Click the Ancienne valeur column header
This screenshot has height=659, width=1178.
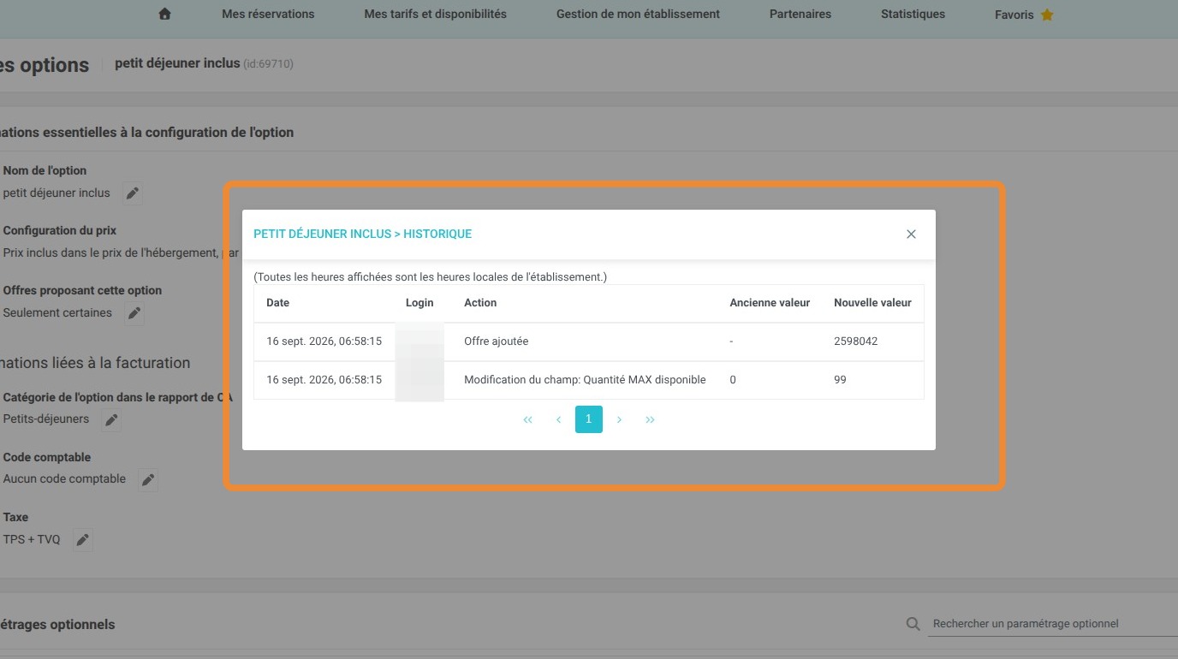[770, 303]
